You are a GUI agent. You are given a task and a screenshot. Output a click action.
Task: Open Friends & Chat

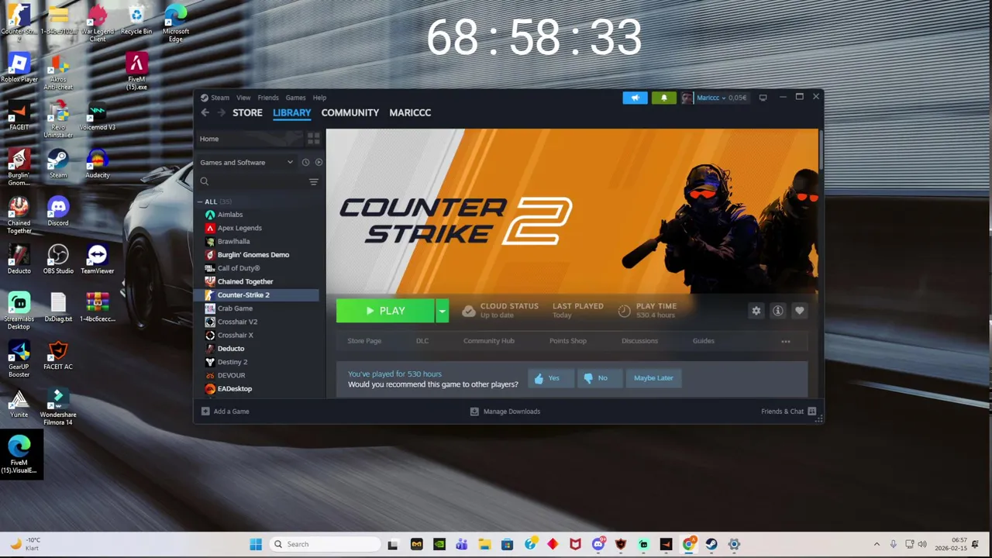pos(789,412)
